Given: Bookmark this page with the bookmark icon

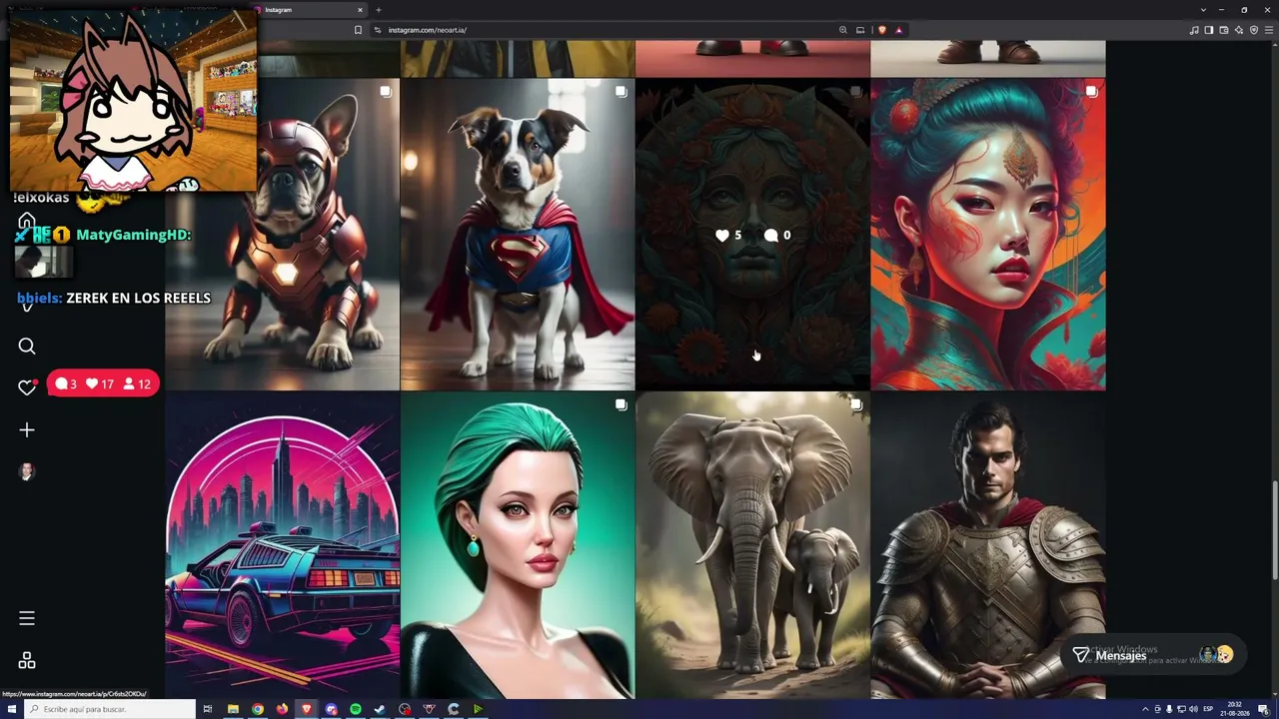Looking at the screenshot, I should (358, 30).
